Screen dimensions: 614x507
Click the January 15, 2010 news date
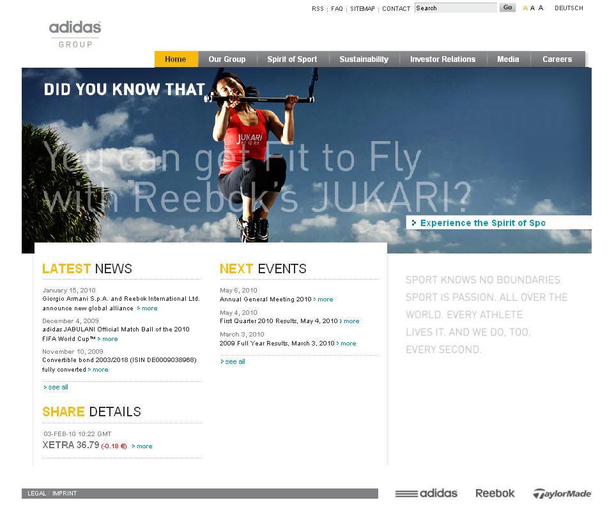pyautogui.click(x=69, y=291)
